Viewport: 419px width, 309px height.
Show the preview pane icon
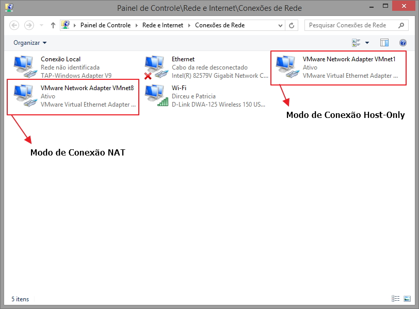384,43
